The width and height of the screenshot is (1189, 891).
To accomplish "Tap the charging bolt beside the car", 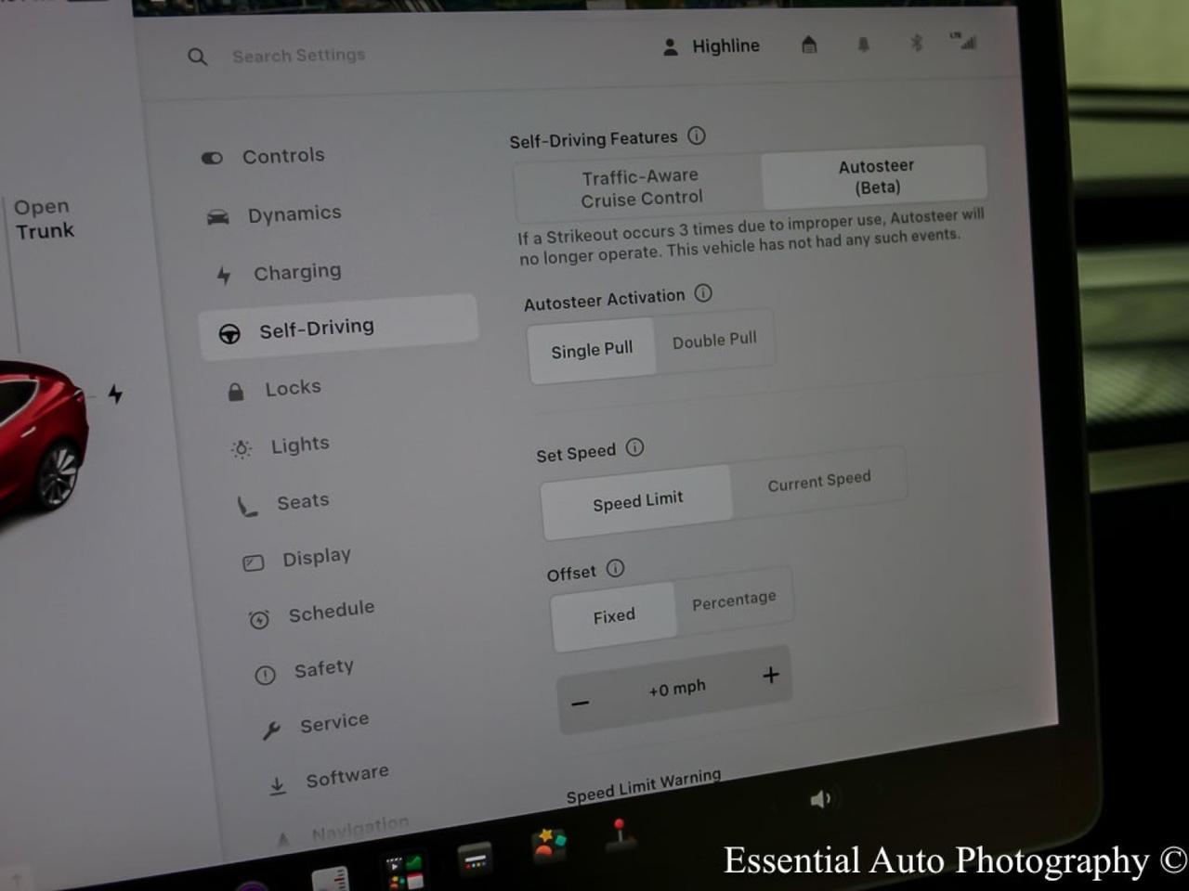I will [x=115, y=394].
